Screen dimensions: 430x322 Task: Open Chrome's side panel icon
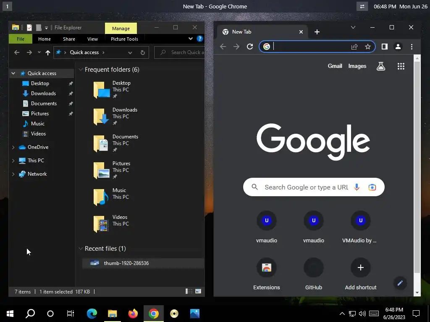(x=385, y=47)
